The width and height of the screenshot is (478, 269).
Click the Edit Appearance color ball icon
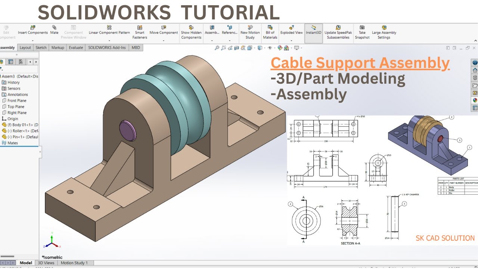click(280, 48)
